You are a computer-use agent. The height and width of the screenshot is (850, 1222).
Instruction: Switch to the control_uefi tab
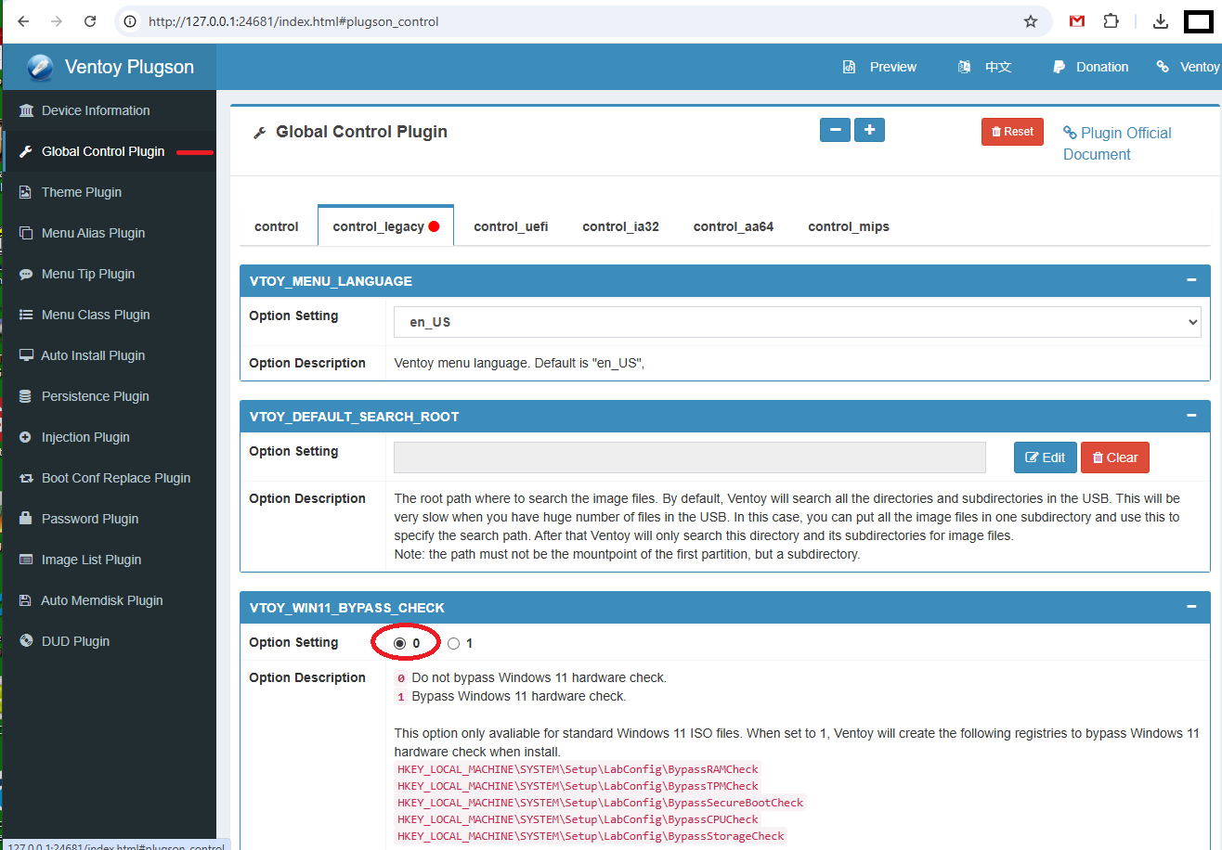coord(511,226)
